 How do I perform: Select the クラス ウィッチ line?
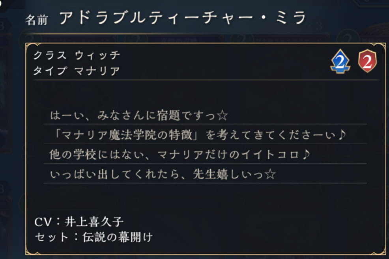click(77, 55)
